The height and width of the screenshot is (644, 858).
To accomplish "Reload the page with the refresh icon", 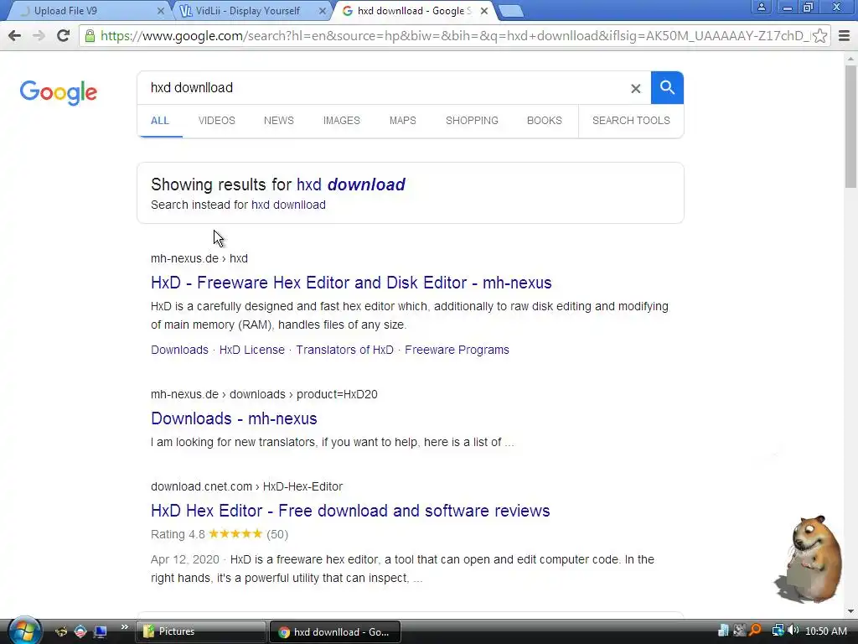I will coord(64,35).
